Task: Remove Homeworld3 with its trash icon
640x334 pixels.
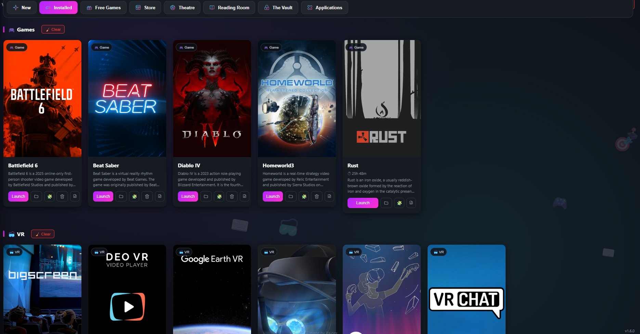Action: point(317,196)
